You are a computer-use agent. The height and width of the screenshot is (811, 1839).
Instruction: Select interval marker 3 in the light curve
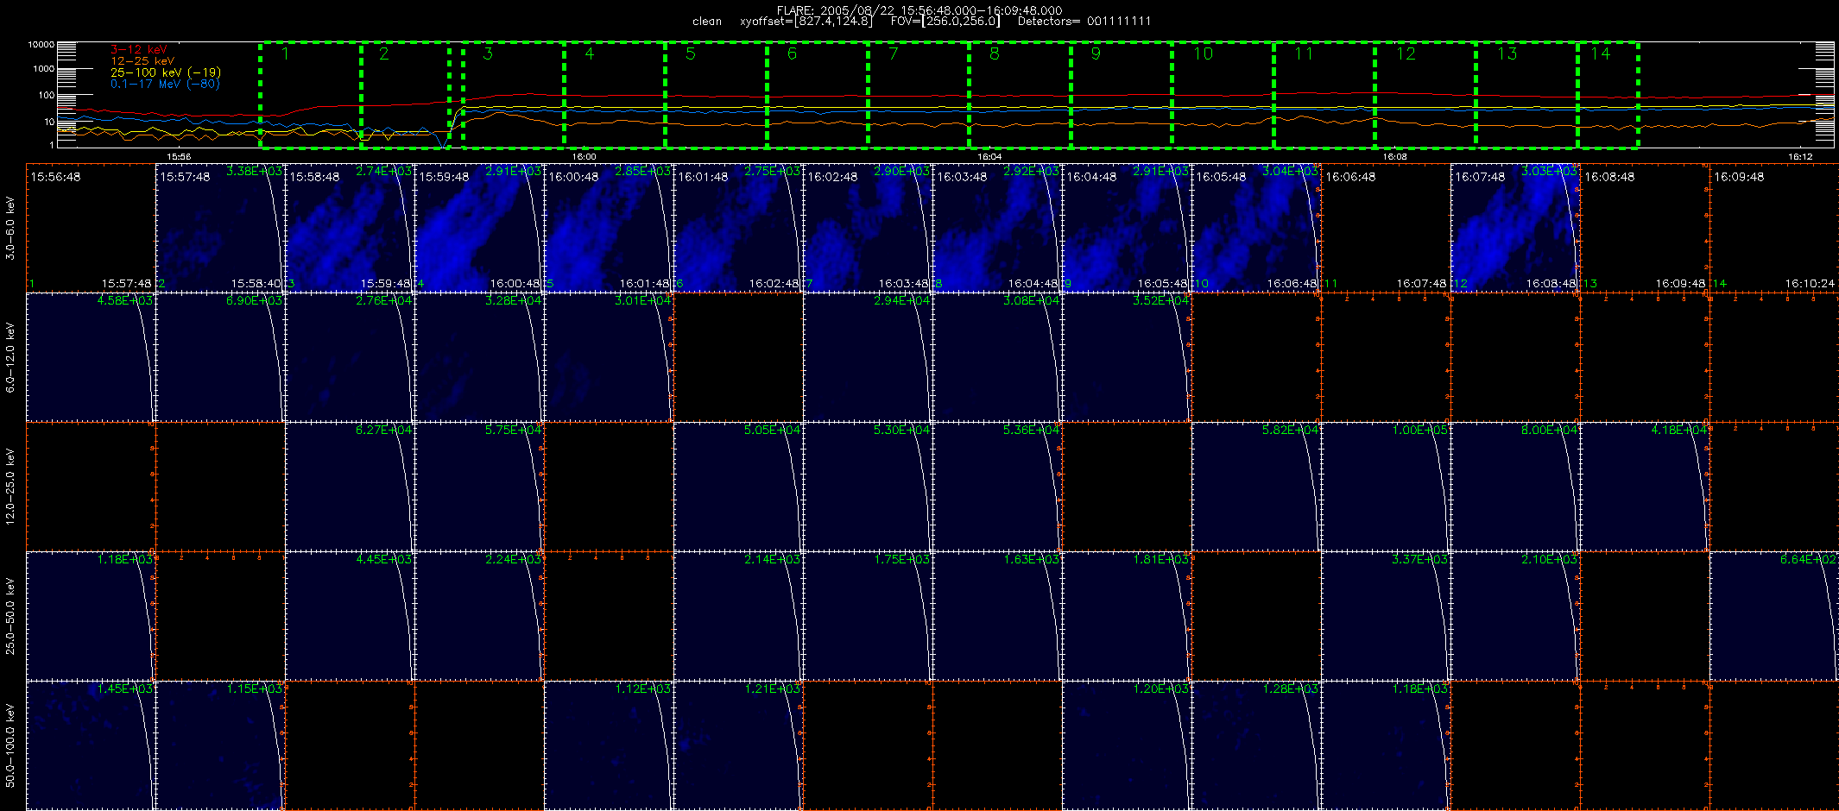point(488,53)
